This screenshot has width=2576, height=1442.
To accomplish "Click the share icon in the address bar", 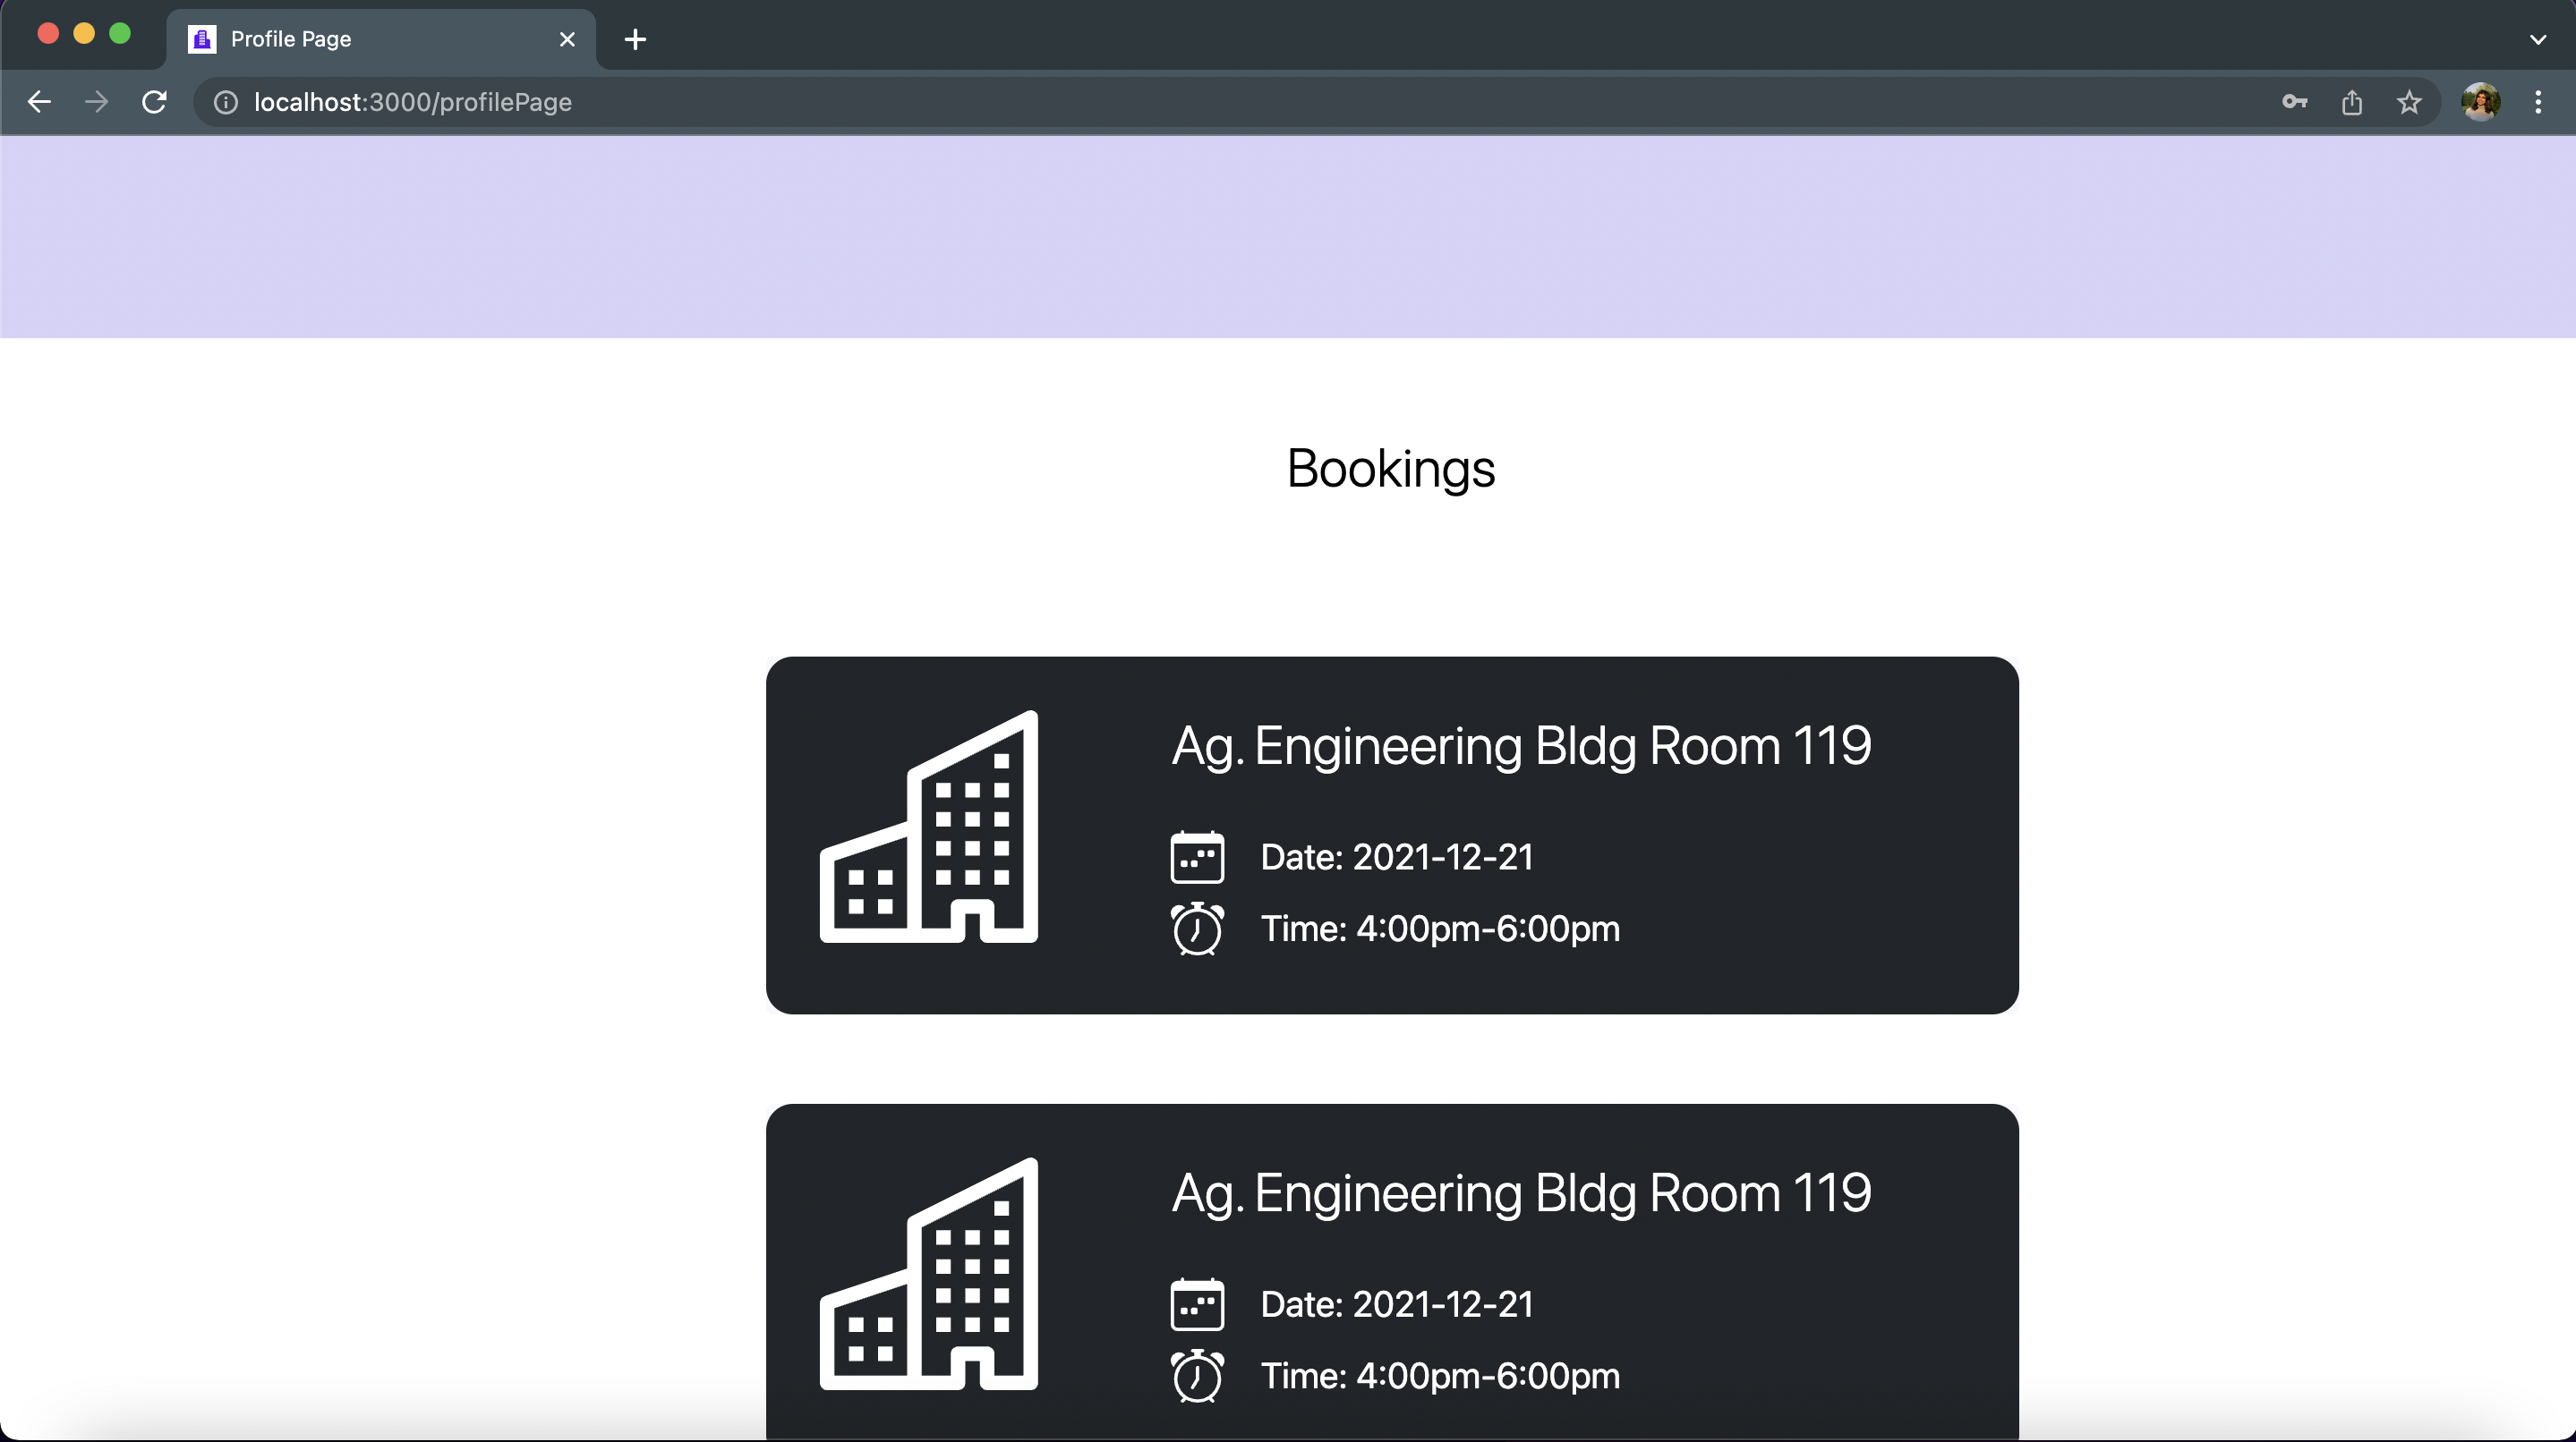I will 2352,102.
